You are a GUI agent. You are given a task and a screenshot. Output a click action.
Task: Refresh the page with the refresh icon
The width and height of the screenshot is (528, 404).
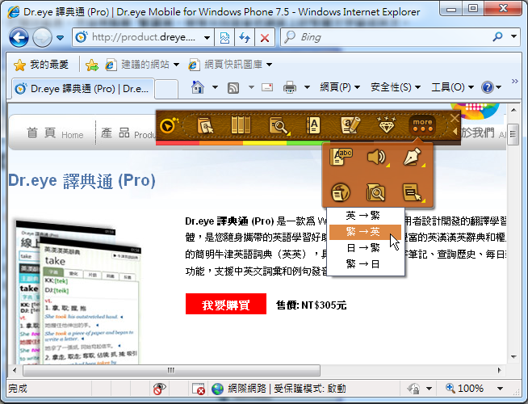(x=245, y=37)
